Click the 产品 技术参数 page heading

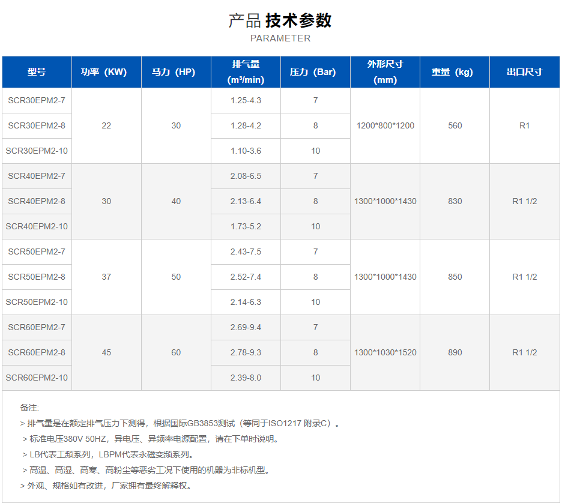point(280,20)
